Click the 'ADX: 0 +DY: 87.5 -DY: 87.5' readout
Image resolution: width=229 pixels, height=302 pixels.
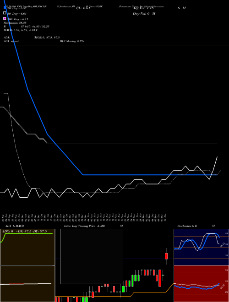(24, 232)
